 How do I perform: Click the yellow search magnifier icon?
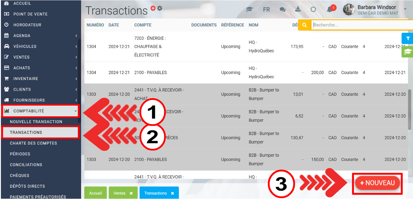pyautogui.click(x=304, y=25)
